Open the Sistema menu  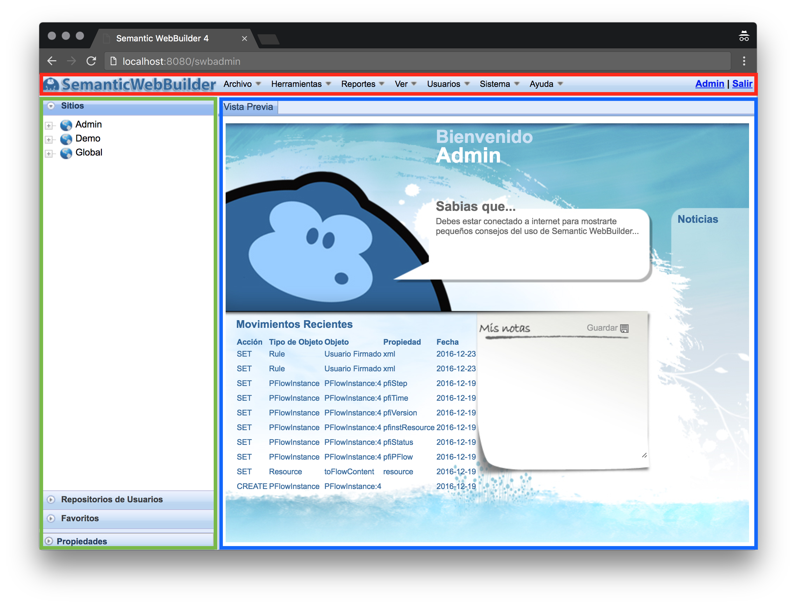499,84
